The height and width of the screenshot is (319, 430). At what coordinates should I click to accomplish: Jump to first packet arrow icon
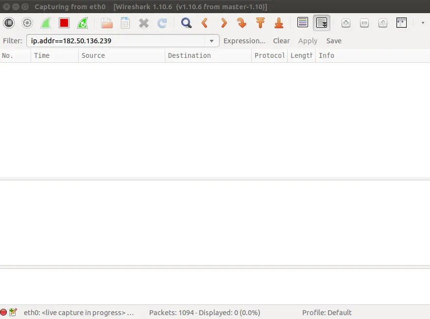click(x=260, y=23)
